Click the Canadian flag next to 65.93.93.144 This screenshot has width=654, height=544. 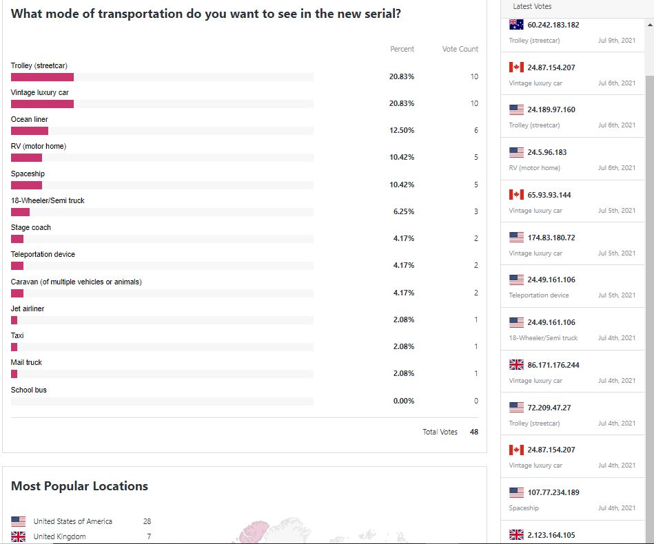coord(518,194)
